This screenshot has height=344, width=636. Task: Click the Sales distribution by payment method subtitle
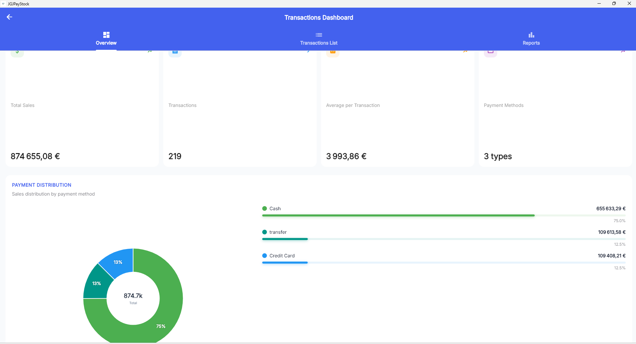click(53, 194)
